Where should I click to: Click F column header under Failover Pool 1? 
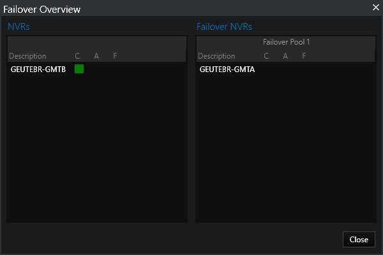point(304,56)
